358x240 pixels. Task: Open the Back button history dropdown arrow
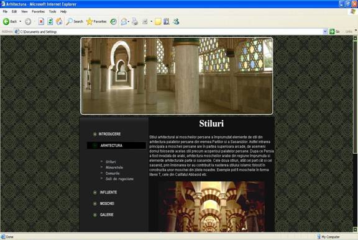(x=21, y=22)
